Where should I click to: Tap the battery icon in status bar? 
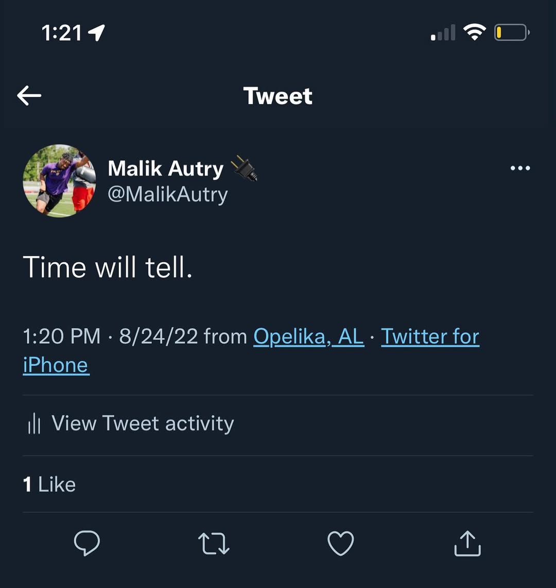pyautogui.click(x=511, y=33)
